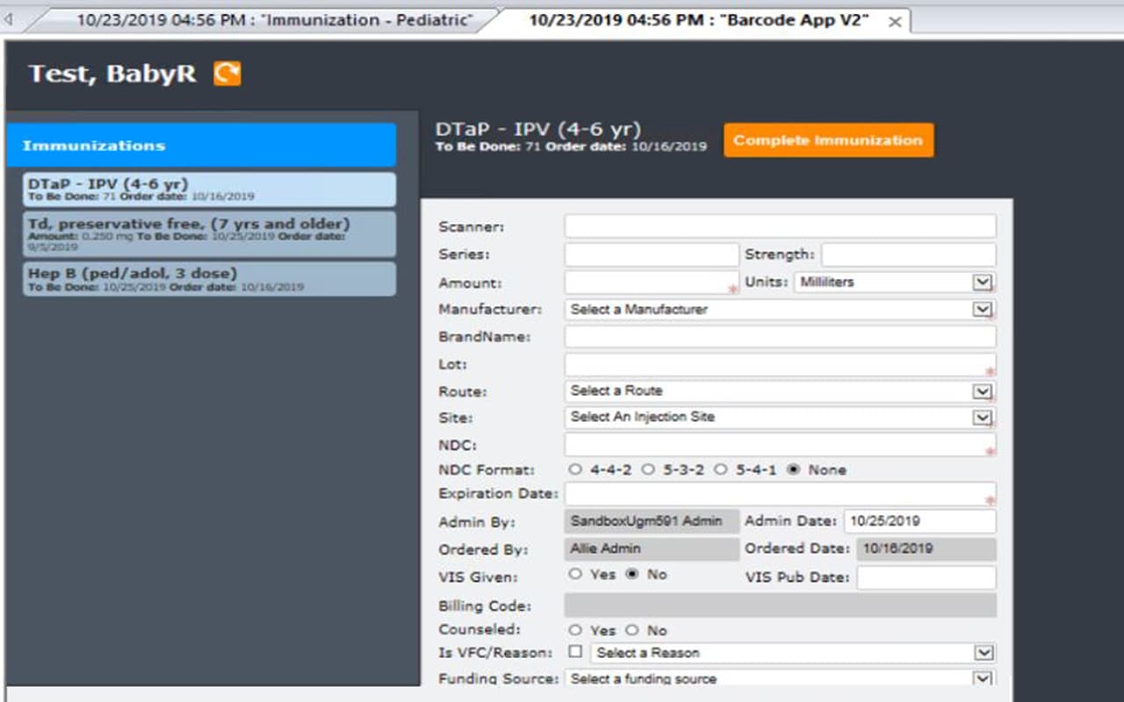Choose the 4-4-2 NDC Format option
The width and height of the screenshot is (1124, 702).
575,469
